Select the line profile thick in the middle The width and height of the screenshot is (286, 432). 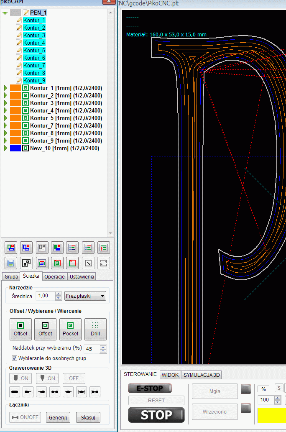(x=68, y=392)
